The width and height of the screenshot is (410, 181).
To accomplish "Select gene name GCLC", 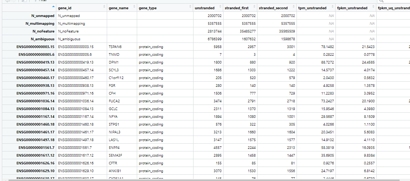I will (x=113, y=109).
